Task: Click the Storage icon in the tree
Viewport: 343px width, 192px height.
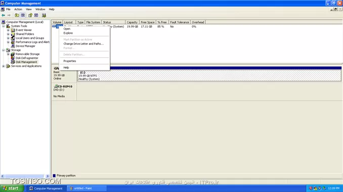Action: pyautogui.click(x=8, y=50)
